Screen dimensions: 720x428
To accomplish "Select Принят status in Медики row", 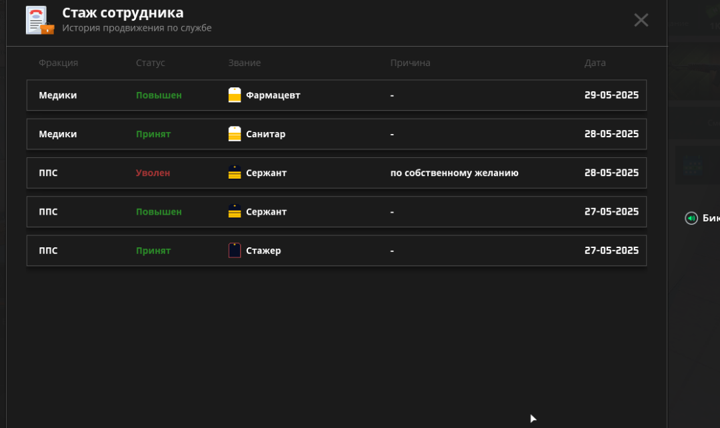I will 153,134.
